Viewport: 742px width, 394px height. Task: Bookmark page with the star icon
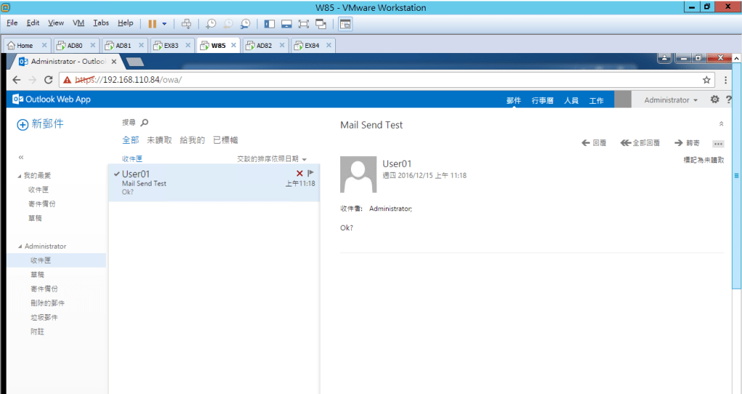point(706,80)
